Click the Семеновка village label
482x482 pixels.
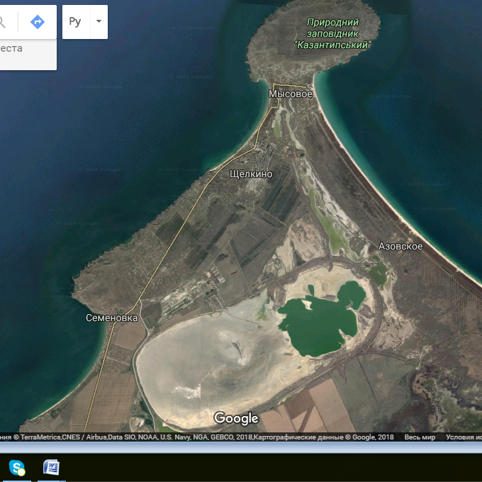(111, 318)
